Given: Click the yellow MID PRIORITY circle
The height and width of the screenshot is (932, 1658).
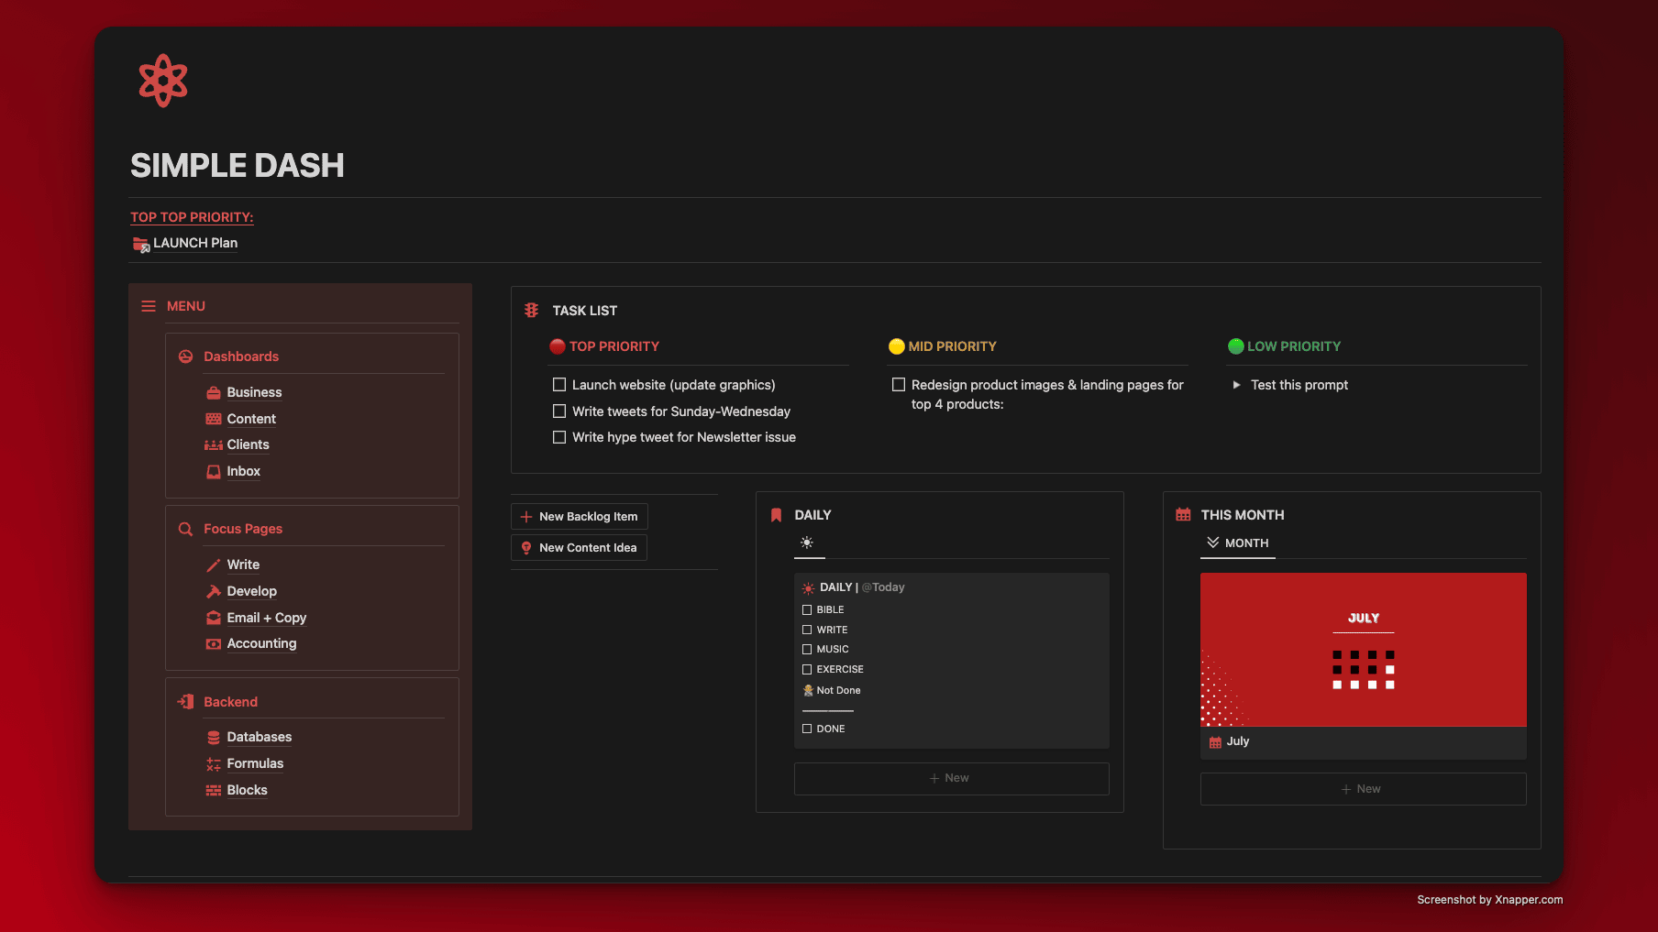Looking at the screenshot, I should (897, 346).
